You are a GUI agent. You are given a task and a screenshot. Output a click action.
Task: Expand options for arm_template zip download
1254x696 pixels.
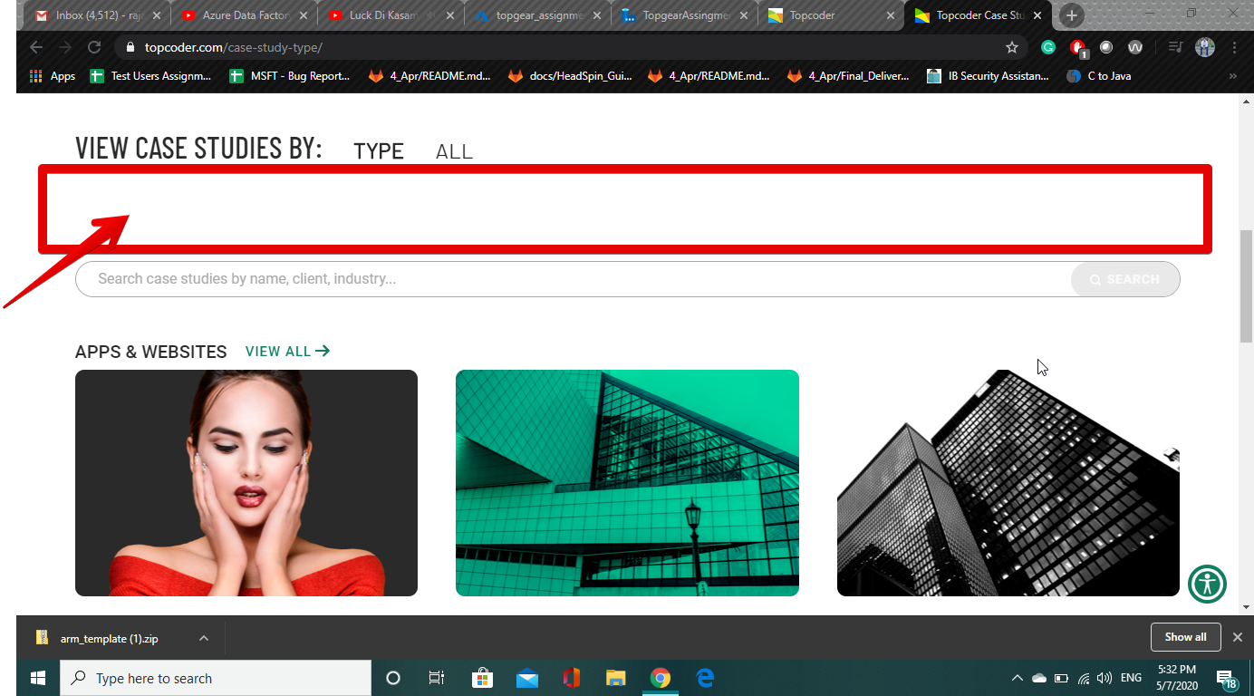coord(205,637)
